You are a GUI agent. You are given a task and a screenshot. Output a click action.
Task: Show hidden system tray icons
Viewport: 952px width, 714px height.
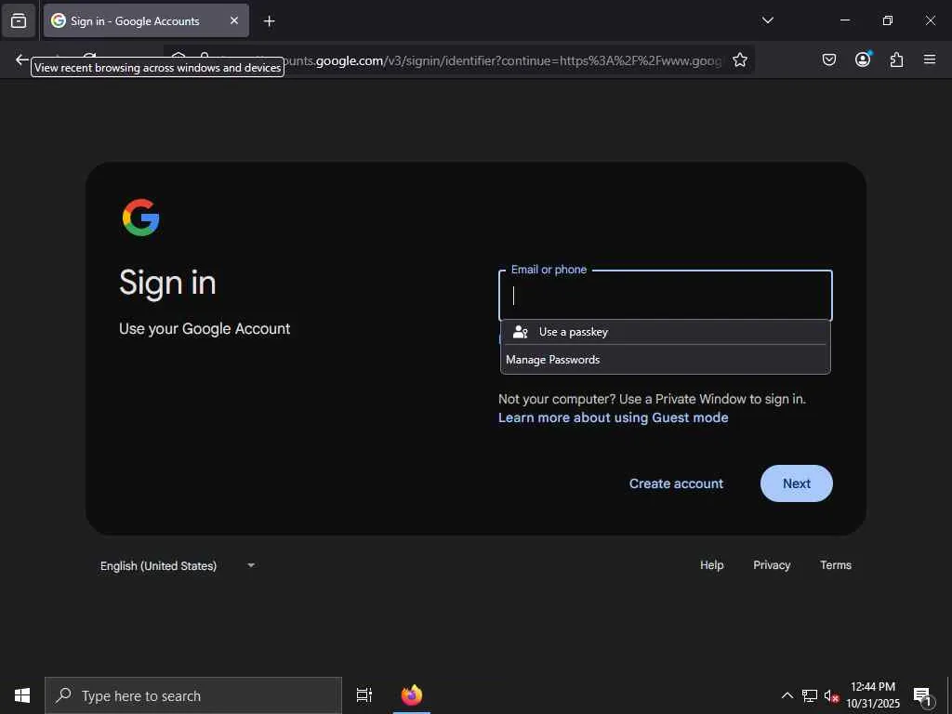click(787, 695)
